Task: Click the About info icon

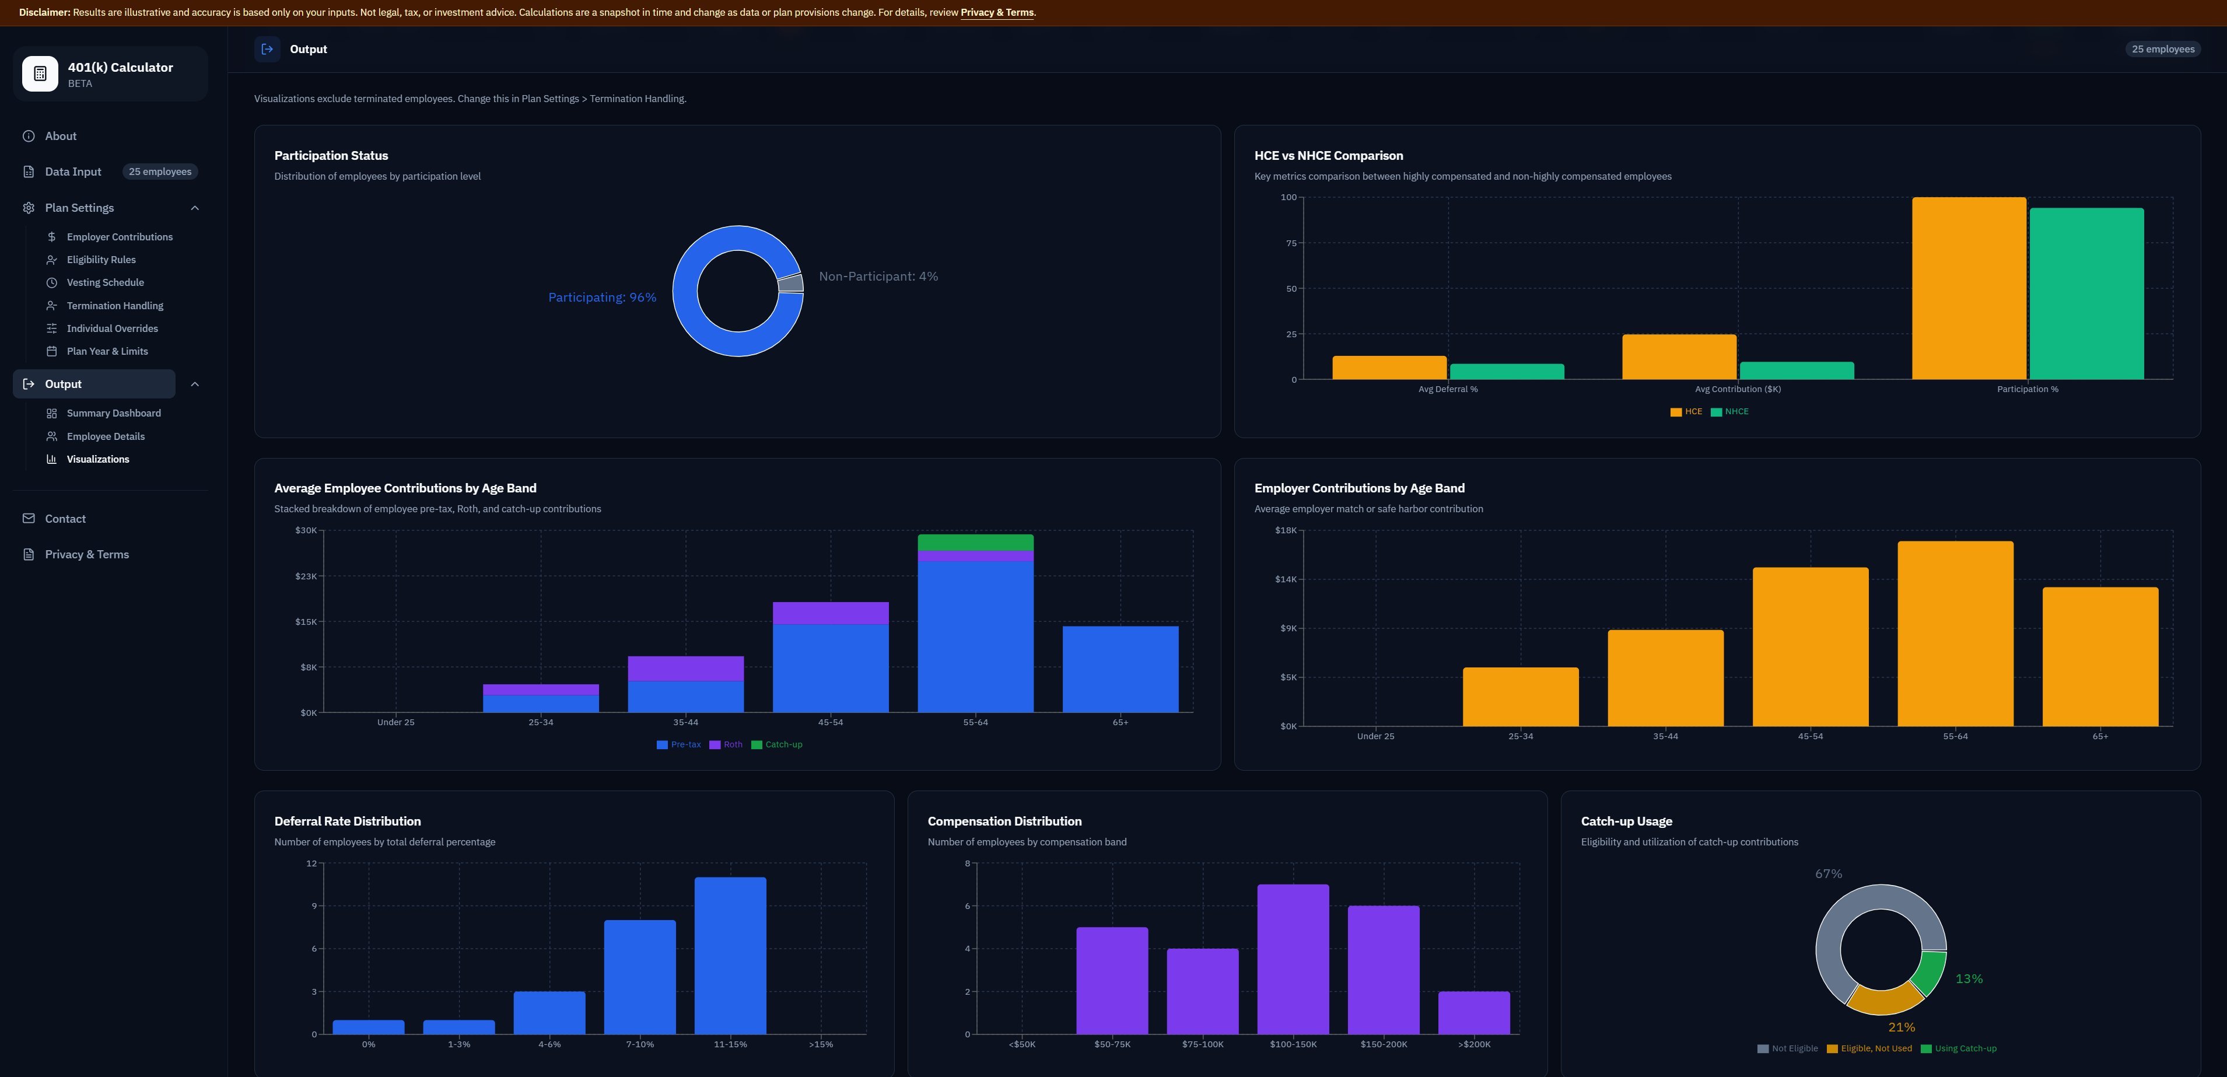Action: [29, 136]
